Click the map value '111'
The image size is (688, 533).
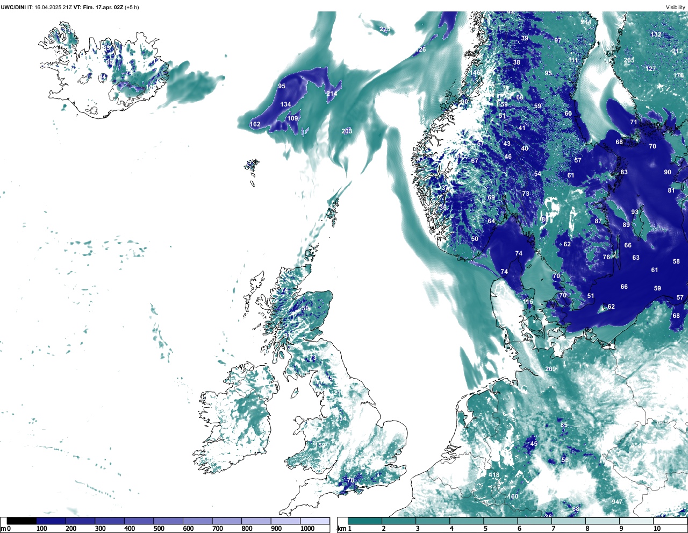pos(573,61)
